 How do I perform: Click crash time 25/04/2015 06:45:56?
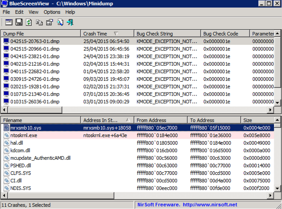click(106, 49)
